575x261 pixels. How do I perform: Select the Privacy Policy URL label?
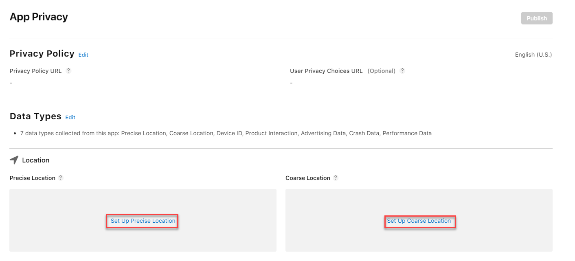pos(36,71)
